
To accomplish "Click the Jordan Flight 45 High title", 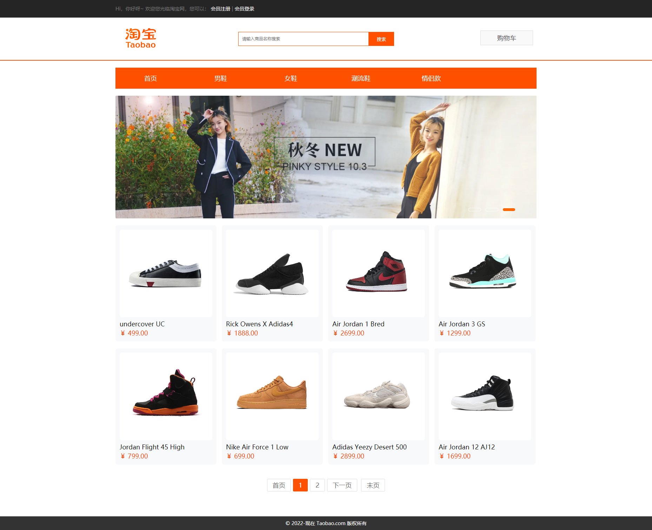I will 152,447.
